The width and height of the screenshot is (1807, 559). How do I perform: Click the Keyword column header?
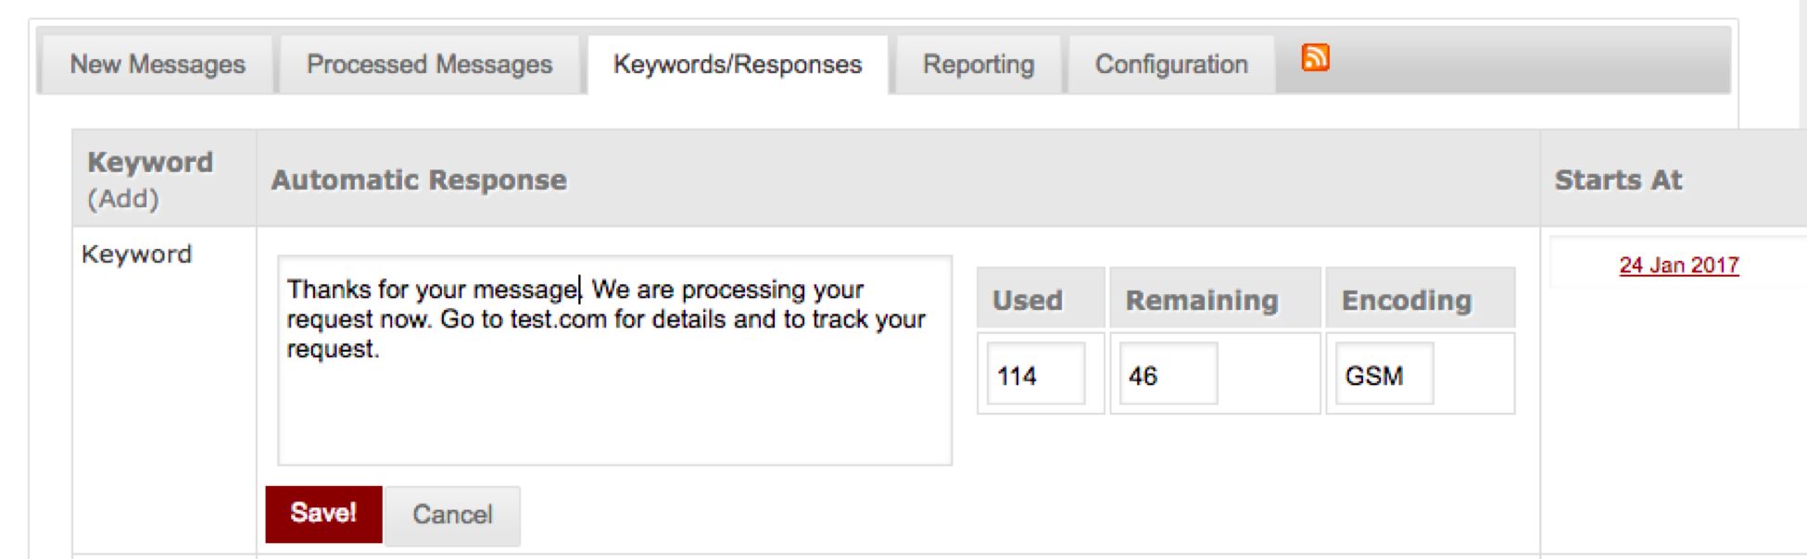pos(150,163)
